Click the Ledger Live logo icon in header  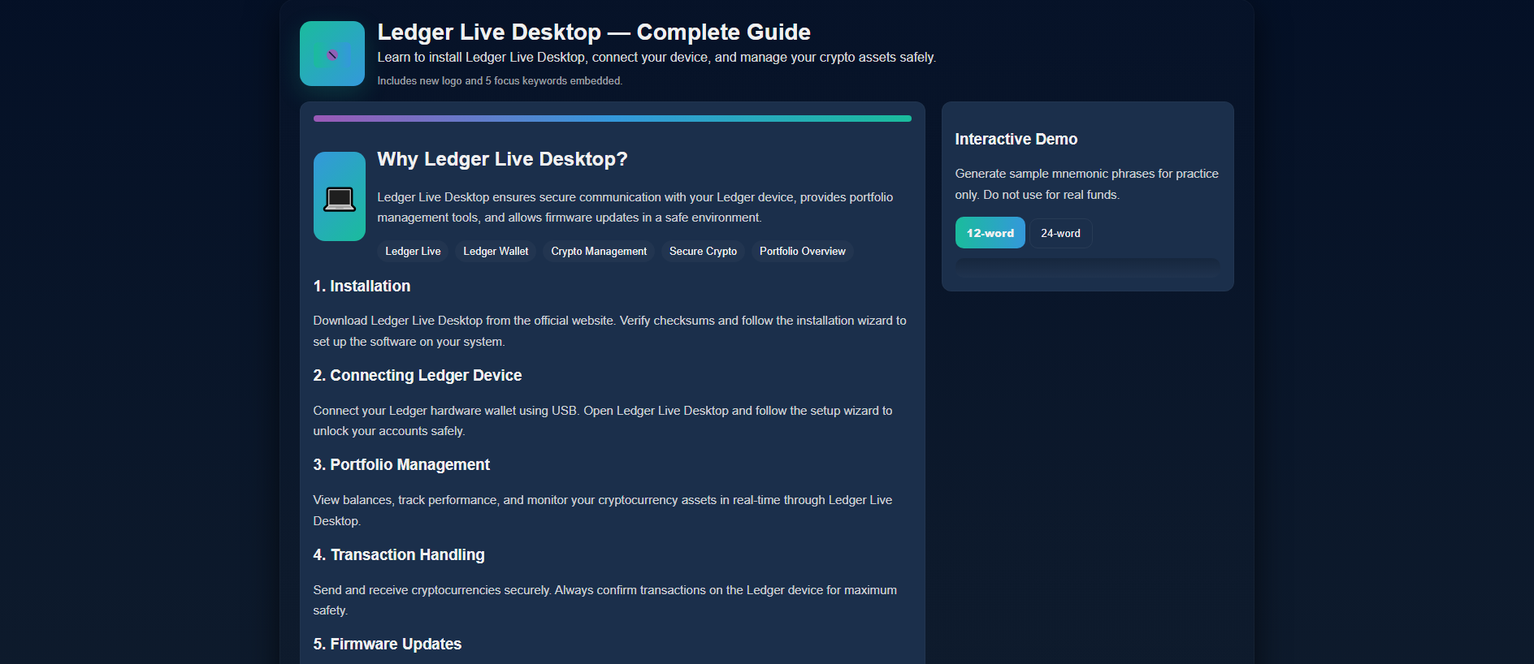click(x=331, y=54)
